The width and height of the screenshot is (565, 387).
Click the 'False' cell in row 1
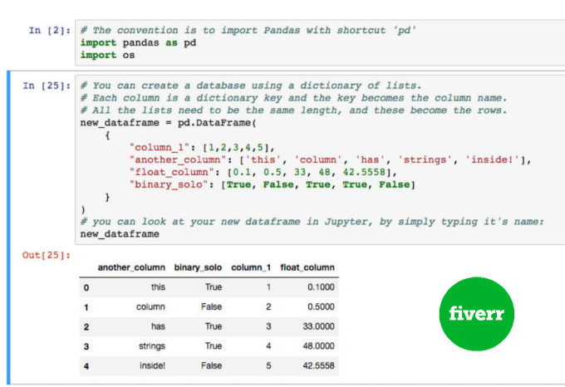[211, 306]
